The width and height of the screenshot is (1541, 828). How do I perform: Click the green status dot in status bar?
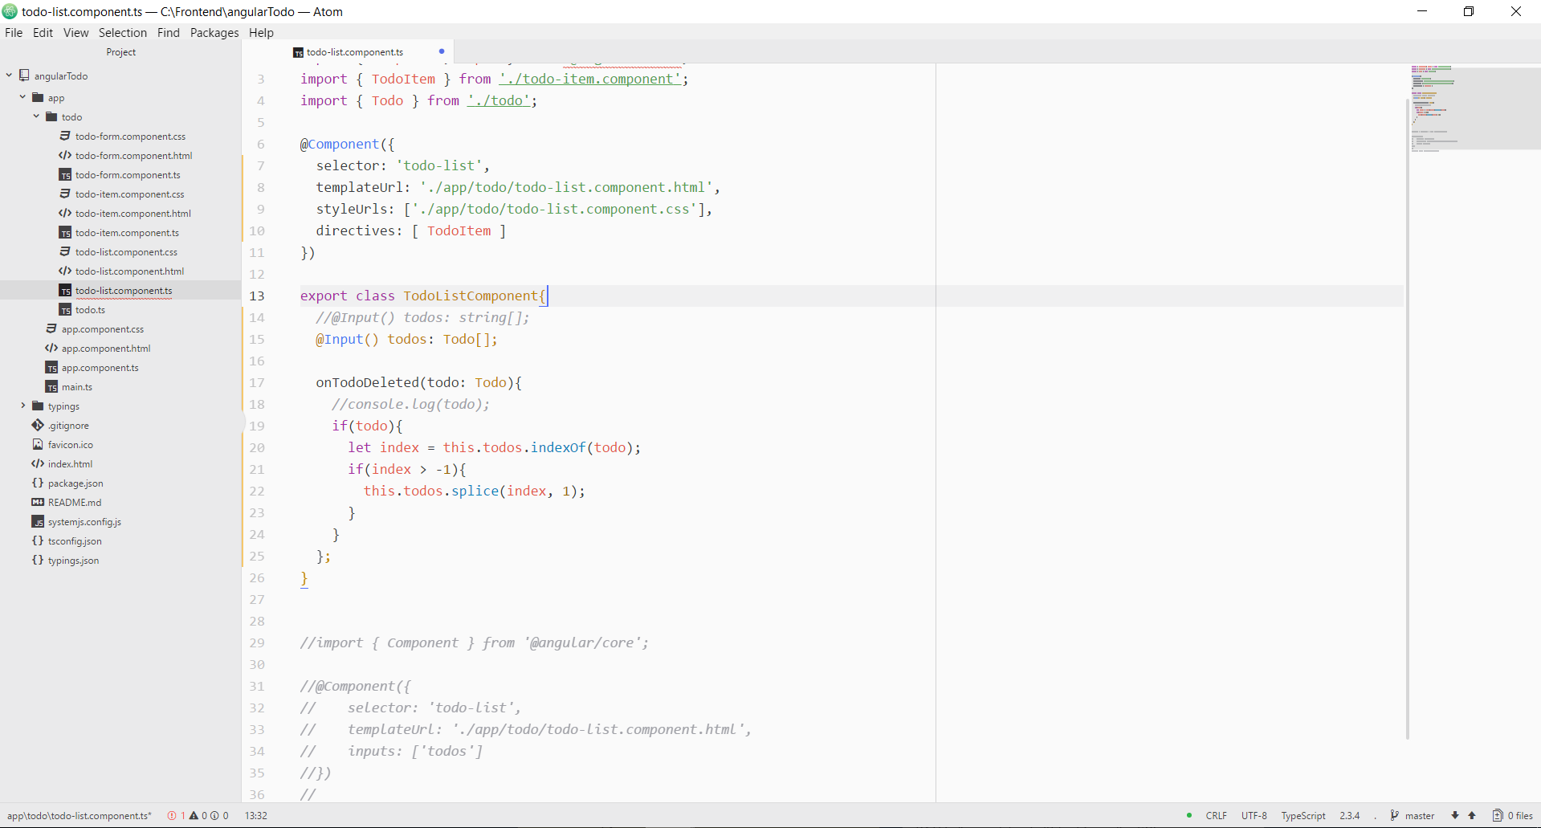coord(1188,815)
